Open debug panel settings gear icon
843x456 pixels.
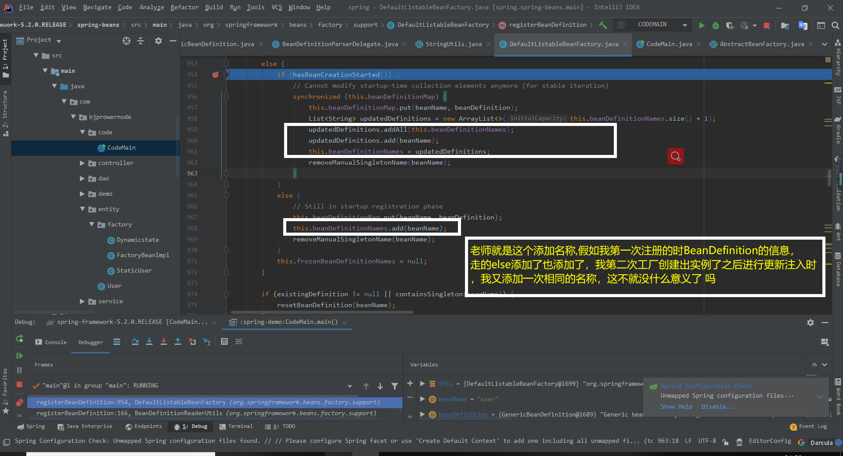tap(811, 323)
